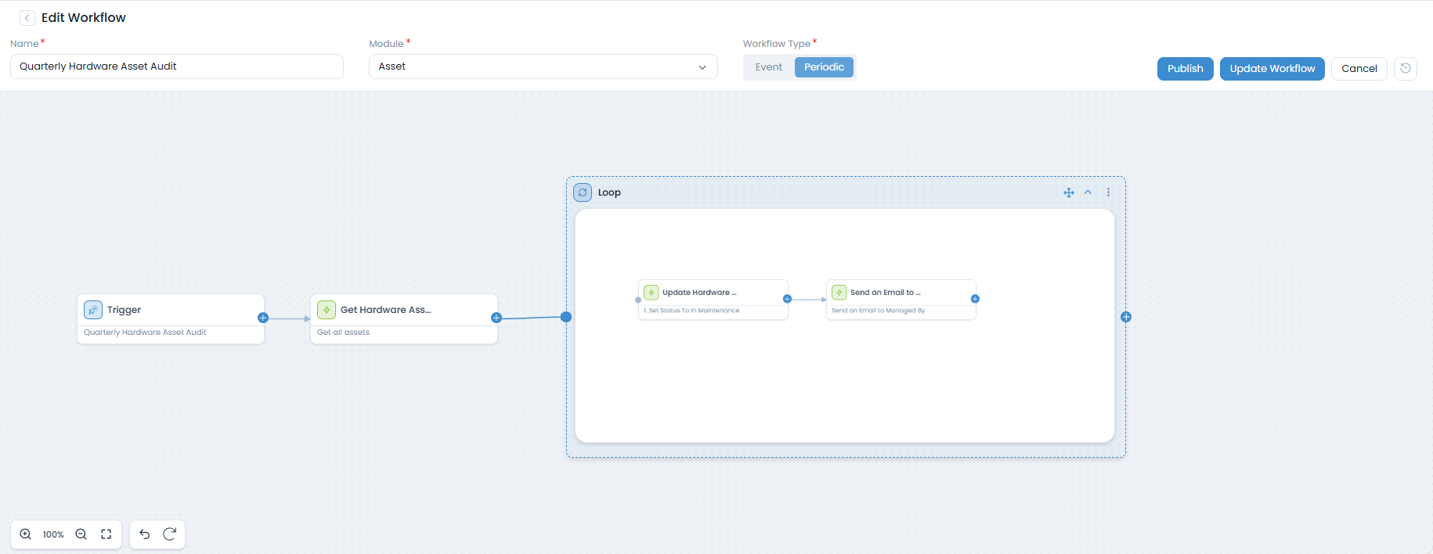Screen dimensions: 1433x554
Task: Undo the last canvas change
Action: [x=145, y=534]
